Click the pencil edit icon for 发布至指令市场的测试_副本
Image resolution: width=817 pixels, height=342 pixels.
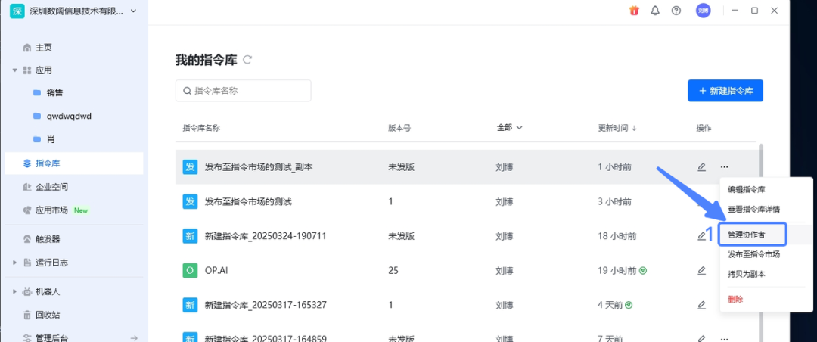(x=702, y=166)
